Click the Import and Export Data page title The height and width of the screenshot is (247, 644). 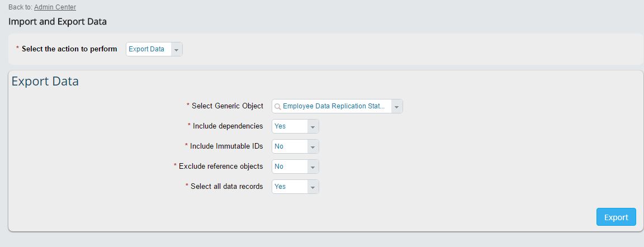click(x=58, y=21)
